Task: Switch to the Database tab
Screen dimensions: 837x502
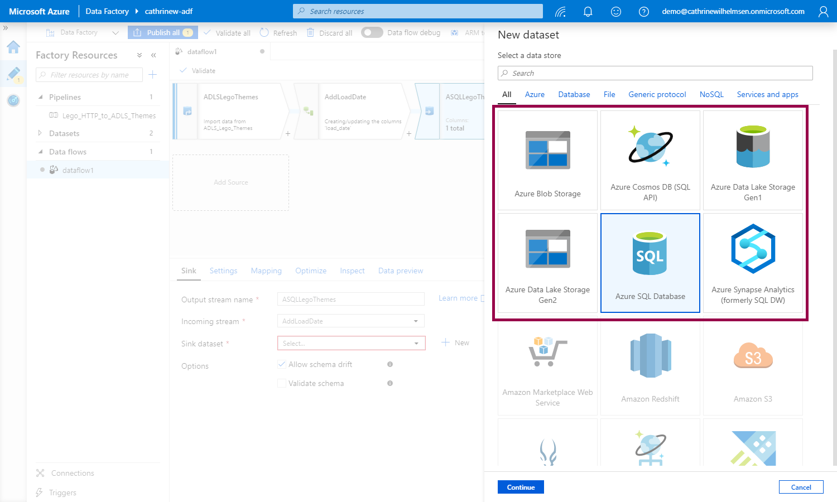Action: (574, 94)
